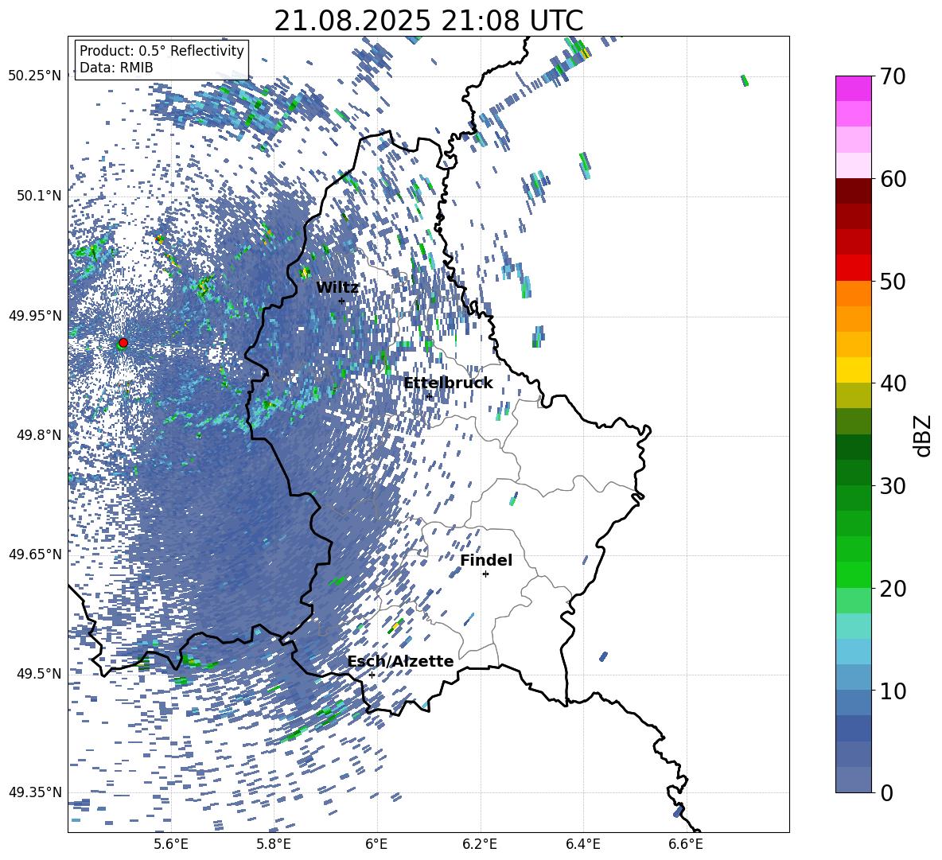Click the 49.5°N latitude label
The image size is (942, 860).
pos(38,674)
